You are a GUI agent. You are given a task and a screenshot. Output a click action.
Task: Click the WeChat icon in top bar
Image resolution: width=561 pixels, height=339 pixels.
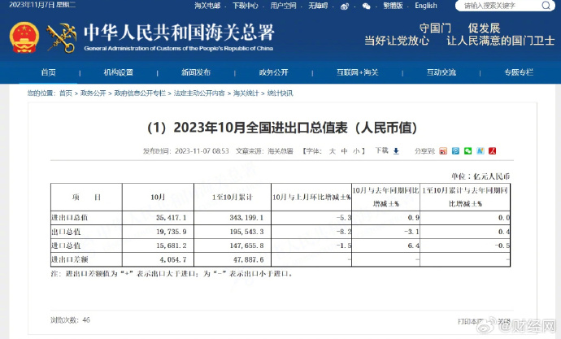pos(367,6)
